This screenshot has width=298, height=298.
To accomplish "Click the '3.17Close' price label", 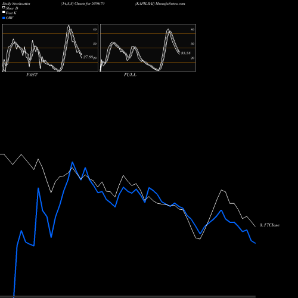I will (269, 225).
